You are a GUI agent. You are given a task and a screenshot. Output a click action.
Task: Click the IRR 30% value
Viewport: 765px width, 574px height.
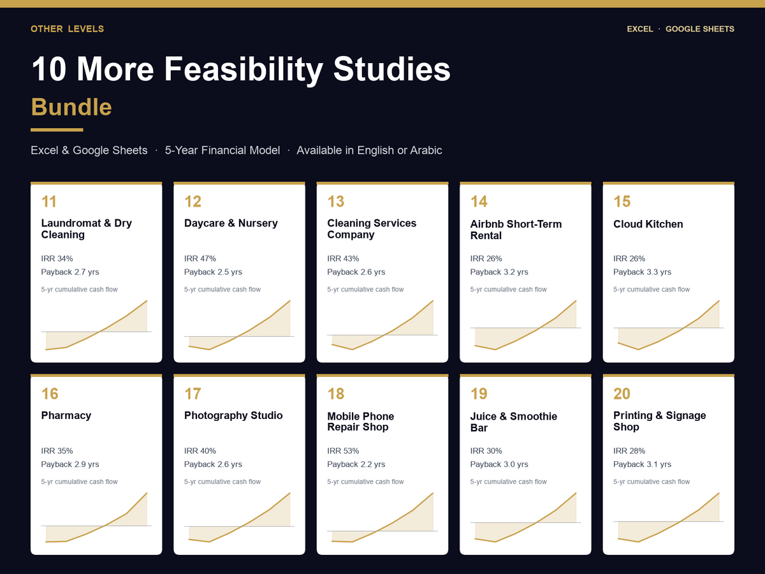pyautogui.click(x=486, y=451)
